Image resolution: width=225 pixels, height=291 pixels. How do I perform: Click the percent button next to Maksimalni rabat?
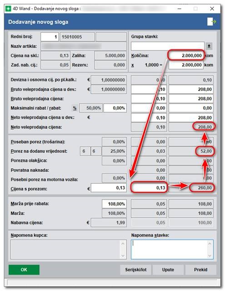(75, 108)
